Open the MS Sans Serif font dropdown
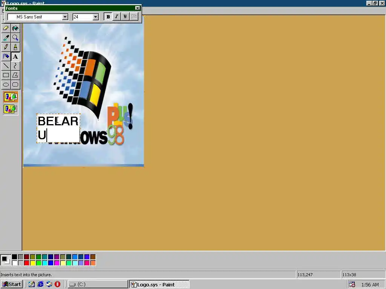This screenshot has height=289, width=386. (65, 17)
